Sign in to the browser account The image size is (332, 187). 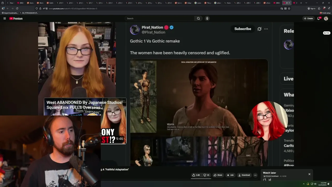(x=312, y=8)
